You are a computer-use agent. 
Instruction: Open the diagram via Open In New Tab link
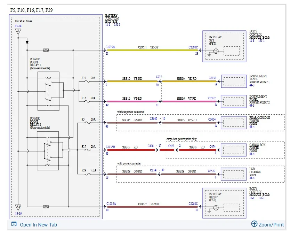(x=39, y=225)
